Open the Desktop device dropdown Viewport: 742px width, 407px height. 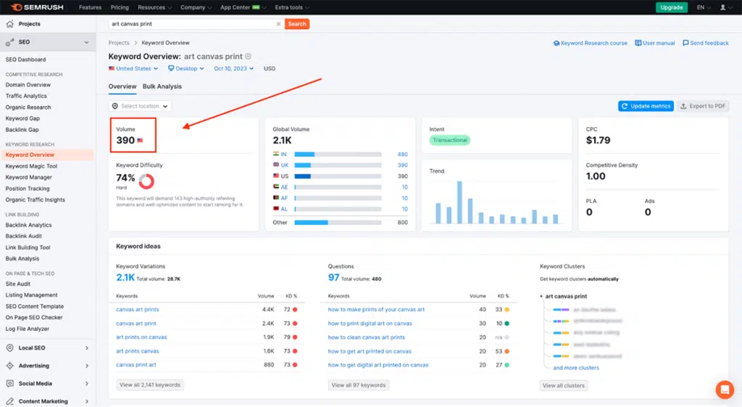(186, 69)
